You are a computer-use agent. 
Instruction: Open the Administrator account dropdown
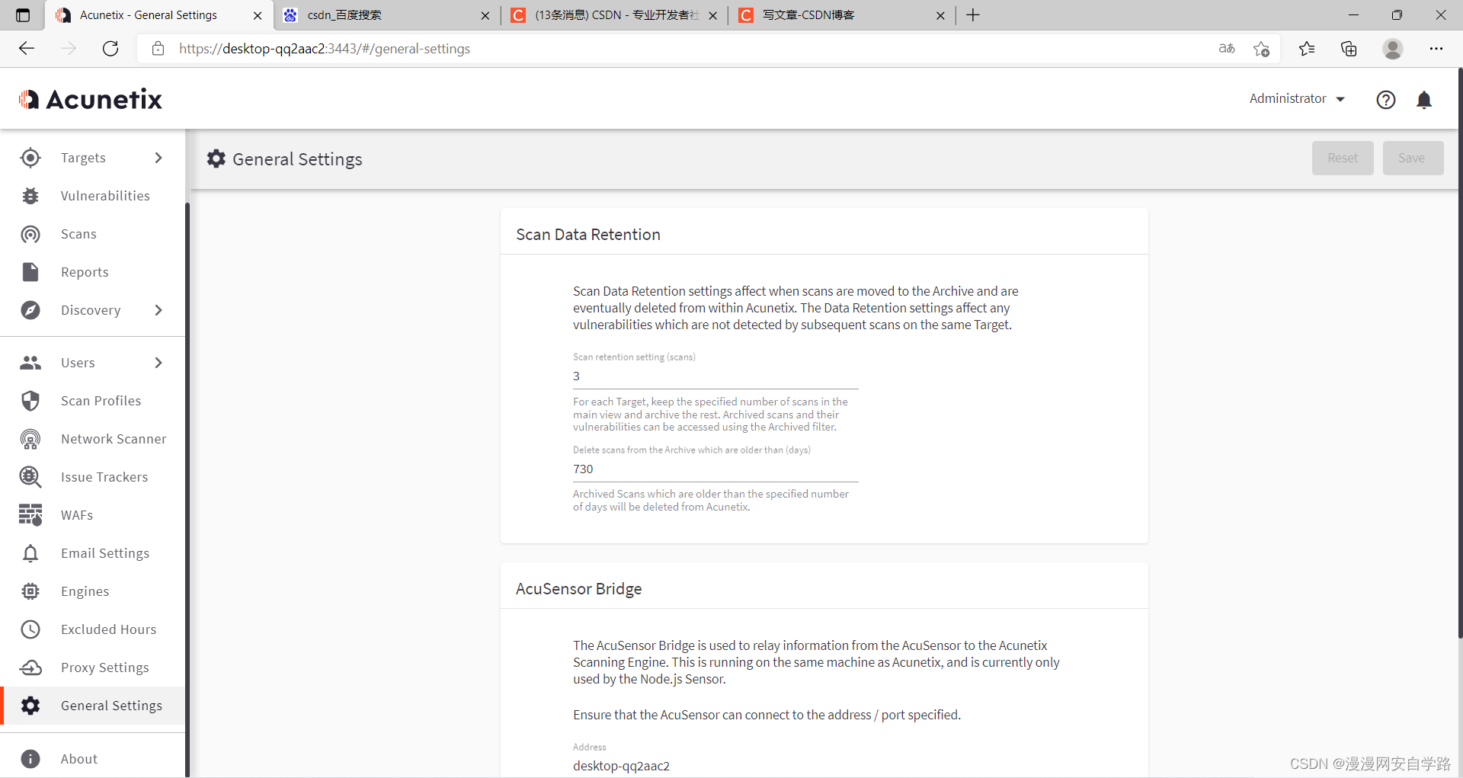pos(1297,99)
